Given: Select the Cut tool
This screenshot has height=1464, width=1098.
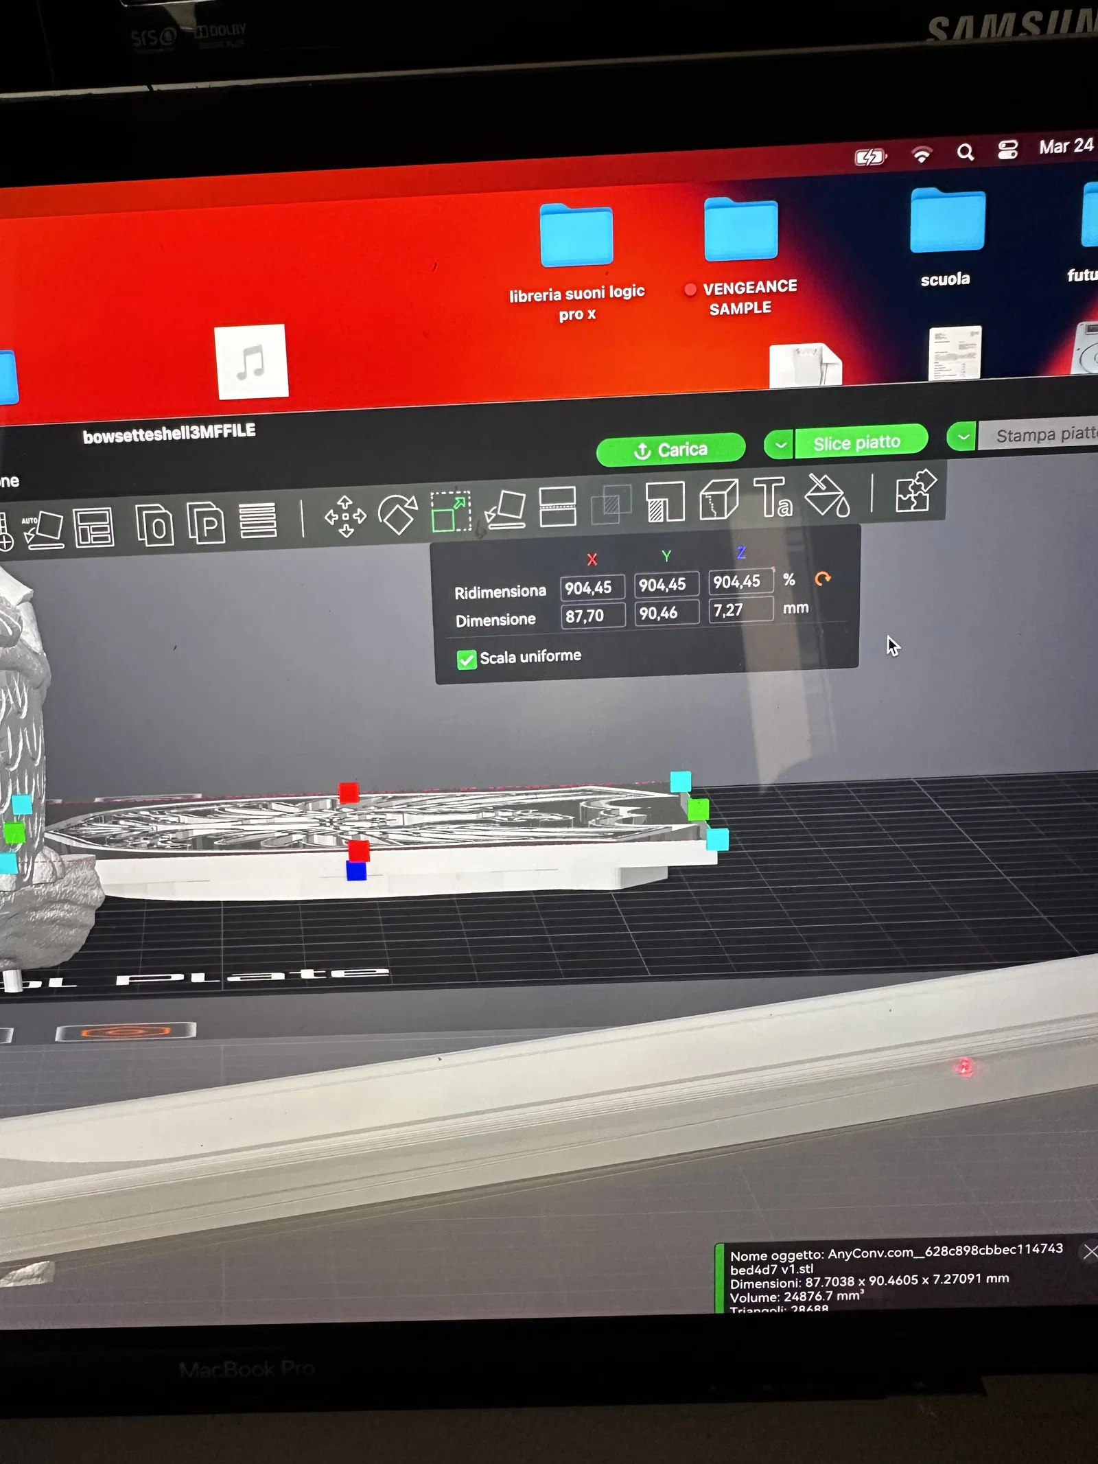Looking at the screenshot, I should pos(557,507).
